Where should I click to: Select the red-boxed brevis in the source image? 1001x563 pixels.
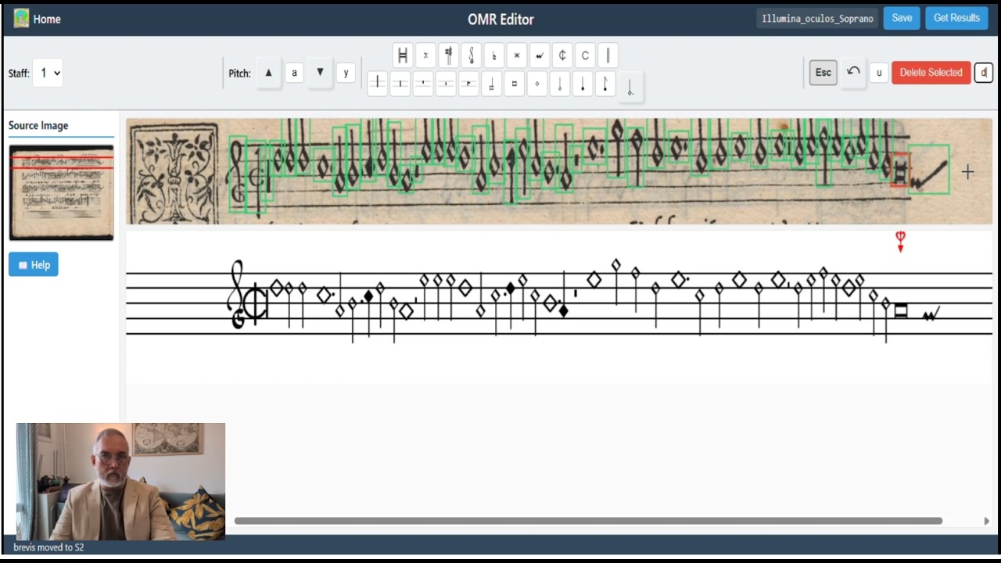click(900, 170)
